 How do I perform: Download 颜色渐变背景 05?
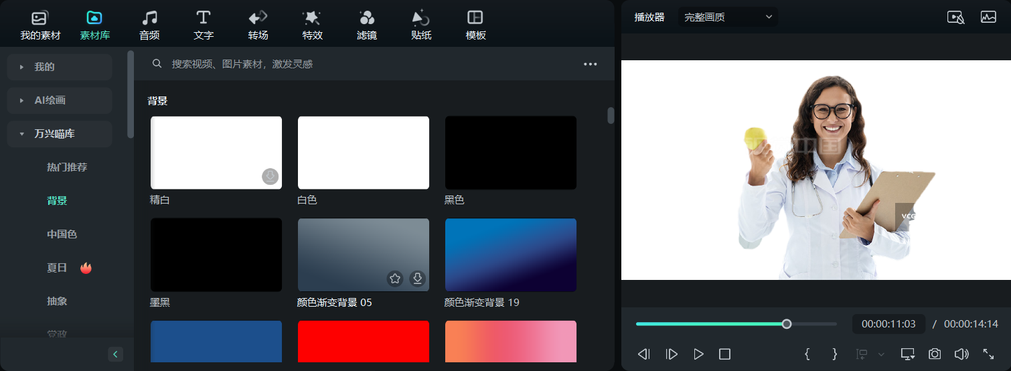418,279
